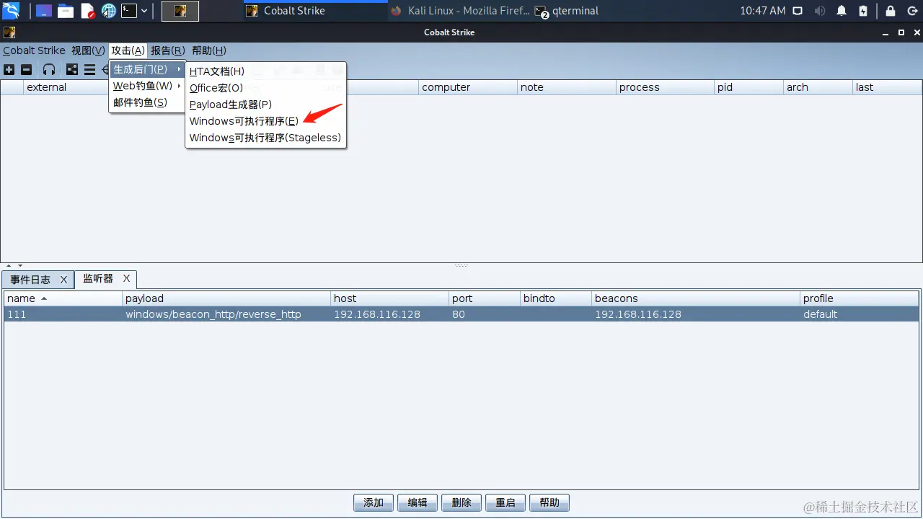Screen dimensions: 923x519
Task: Click the 添加 button
Action: click(374, 502)
